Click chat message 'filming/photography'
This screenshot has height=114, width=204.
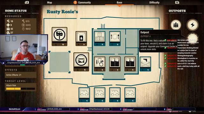tap(185, 56)
